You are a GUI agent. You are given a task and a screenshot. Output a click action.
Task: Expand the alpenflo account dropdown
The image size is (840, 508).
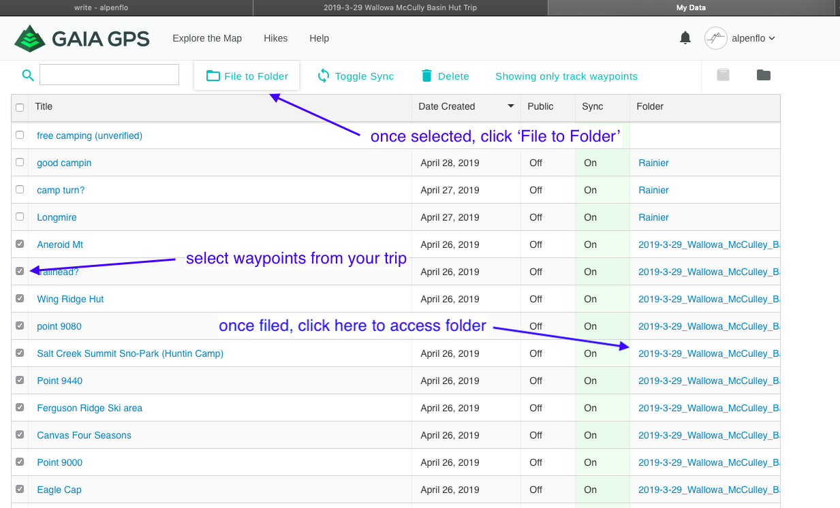(753, 38)
